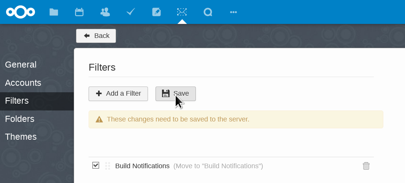
Task: Delete the Build Notifications filter
Action: [x=366, y=166]
